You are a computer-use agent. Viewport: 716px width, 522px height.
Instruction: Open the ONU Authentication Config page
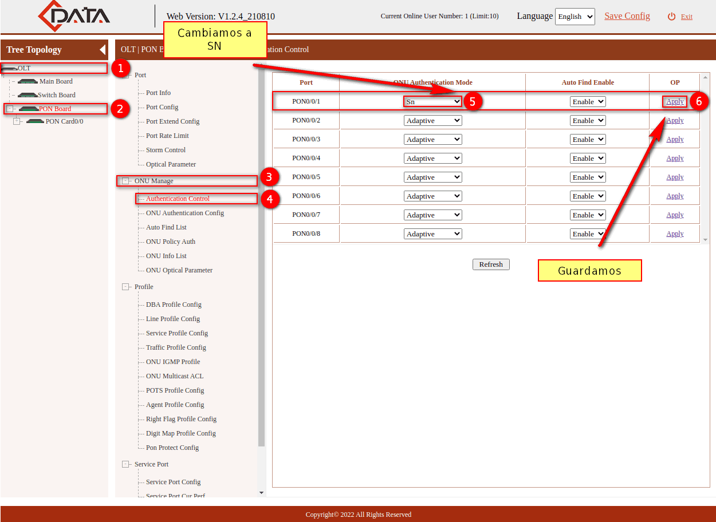coord(184,213)
